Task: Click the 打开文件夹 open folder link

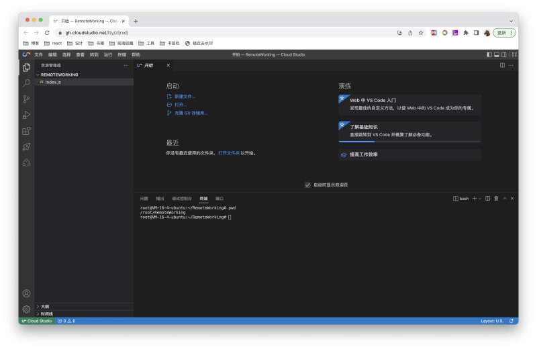Action: [x=229, y=153]
